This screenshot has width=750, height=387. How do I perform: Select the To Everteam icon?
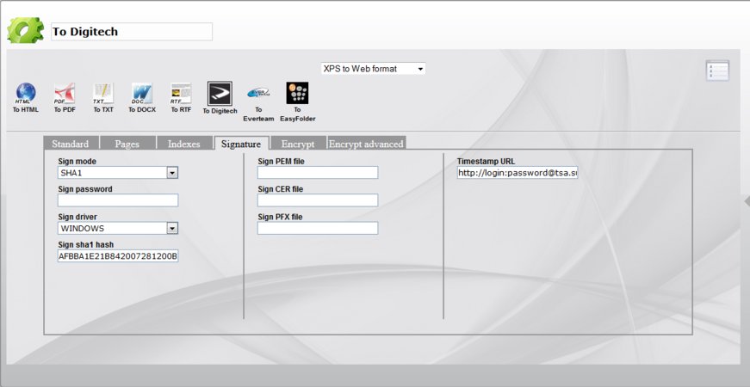click(258, 94)
